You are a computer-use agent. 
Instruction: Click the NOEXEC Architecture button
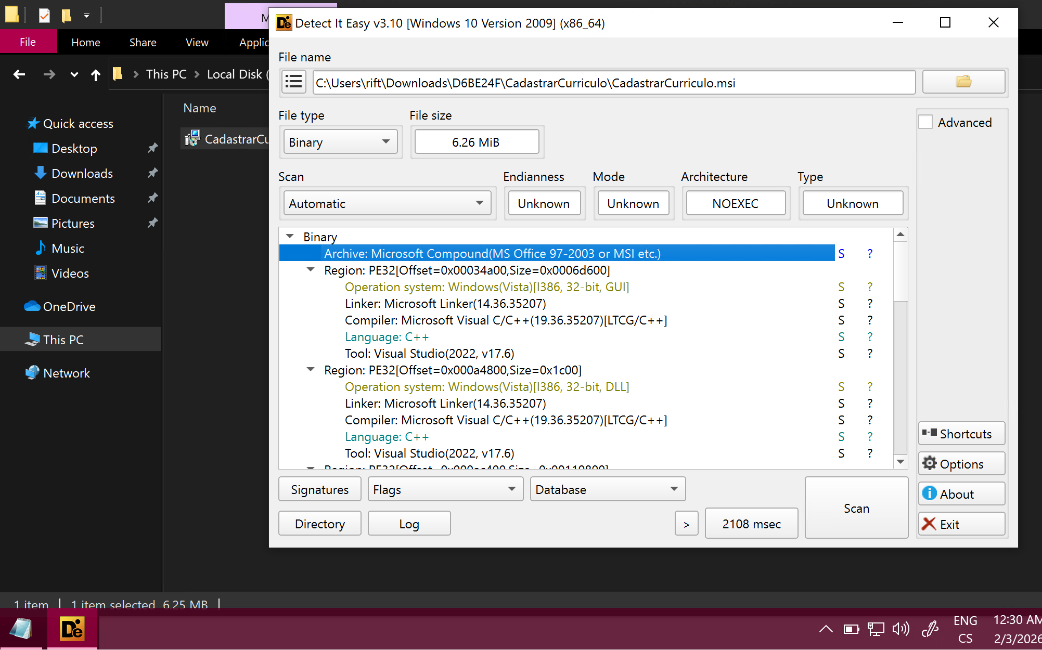(736, 203)
